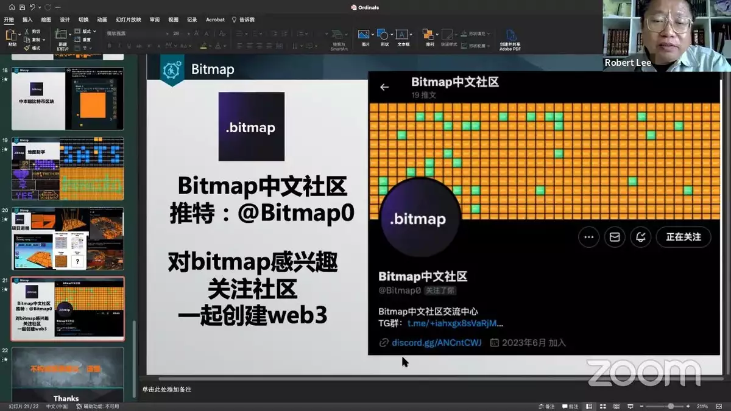Image resolution: width=731 pixels, height=411 pixels.
Task: Select the slide 21 thumbnail
Action: coord(68,309)
